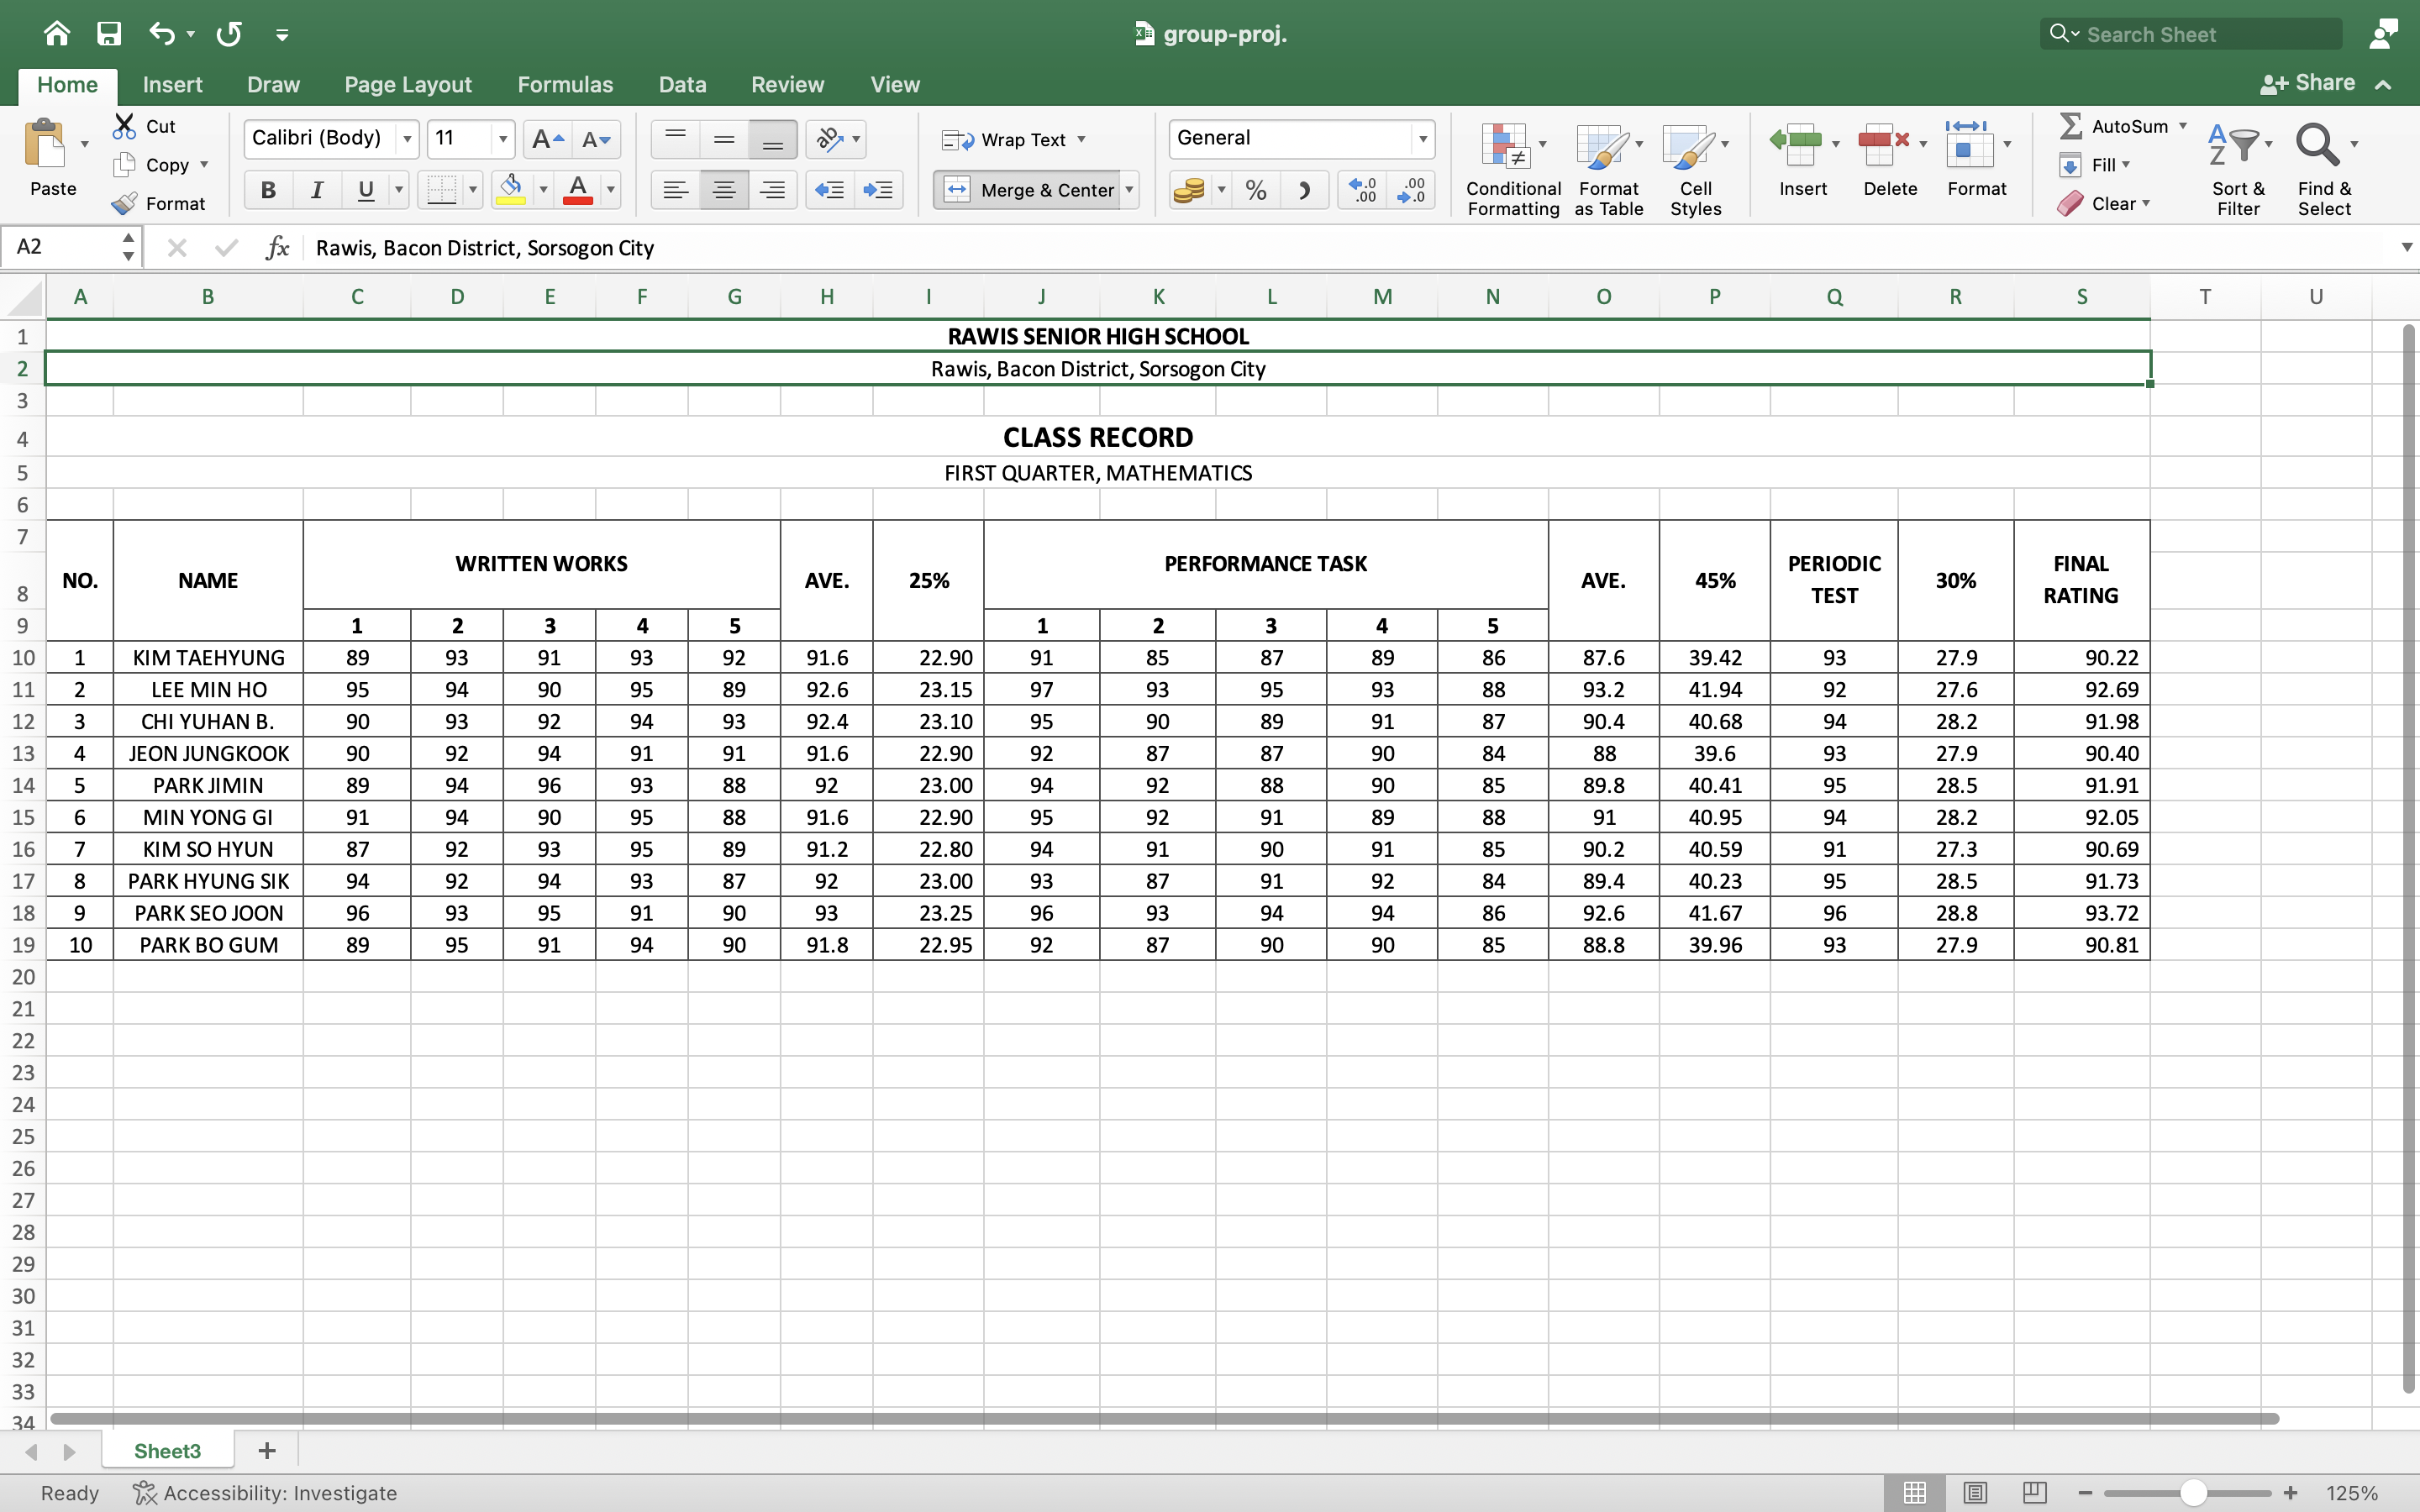Activate the Format painter brush
Viewport: 2420px width, 1512px height.
[x=124, y=203]
